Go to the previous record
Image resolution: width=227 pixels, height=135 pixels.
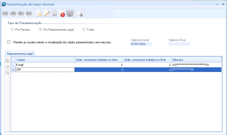[13, 13]
